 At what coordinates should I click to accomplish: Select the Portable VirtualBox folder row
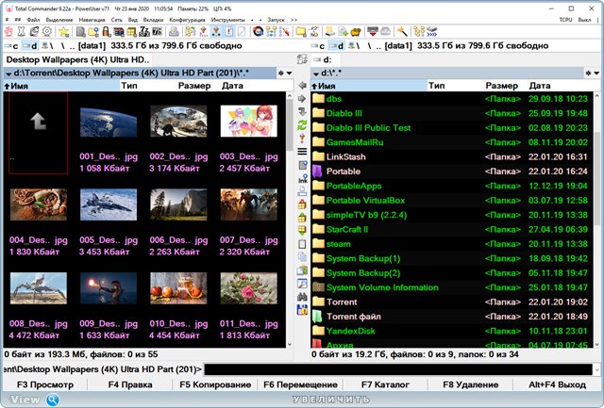[x=452, y=201]
